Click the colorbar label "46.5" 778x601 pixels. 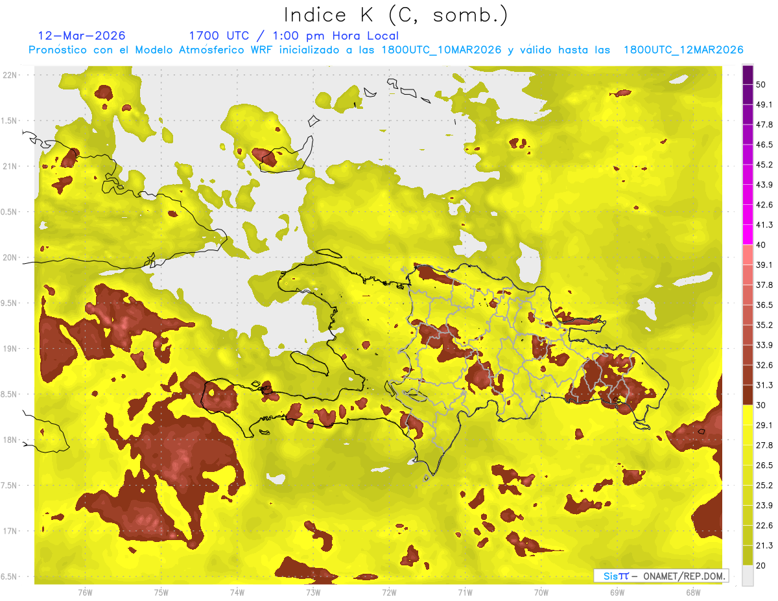(x=764, y=145)
